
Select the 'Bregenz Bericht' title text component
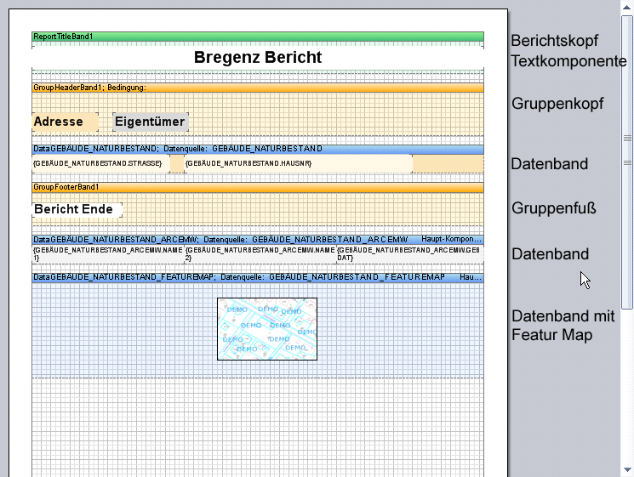click(257, 58)
